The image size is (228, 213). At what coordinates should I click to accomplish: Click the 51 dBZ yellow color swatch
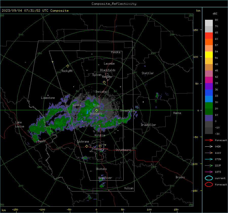[209, 55]
